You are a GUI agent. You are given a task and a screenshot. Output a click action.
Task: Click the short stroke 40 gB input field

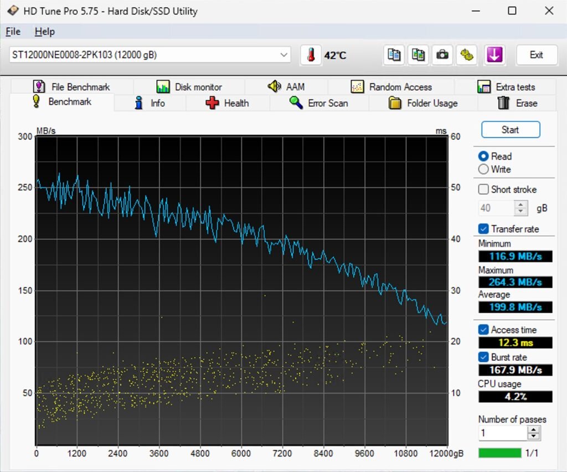[496, 208]
